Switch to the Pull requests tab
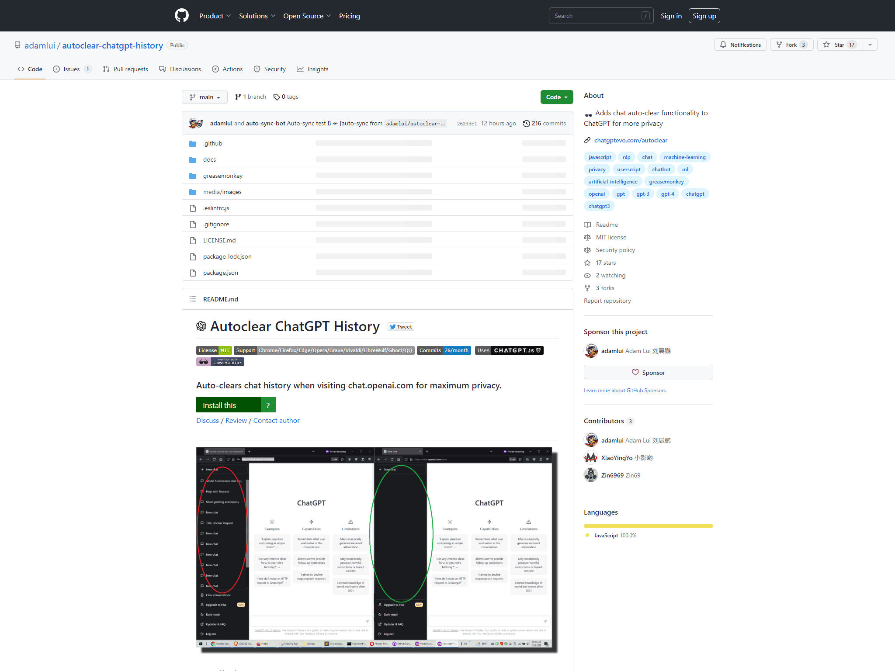 tap(125, 69)
